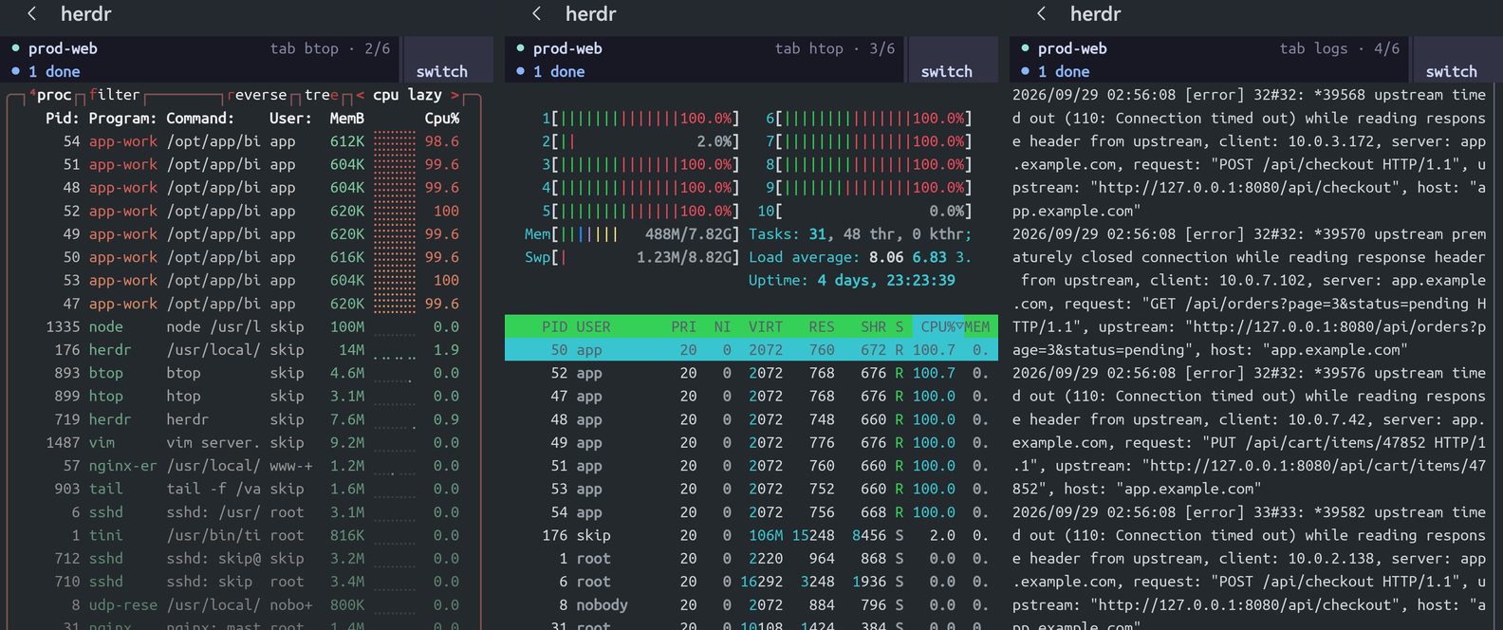Image resolution: width=1503 pixels, height=630 pixels.
Task: Click the 'Pid:' column header in btop
Action: click(63, 119)
